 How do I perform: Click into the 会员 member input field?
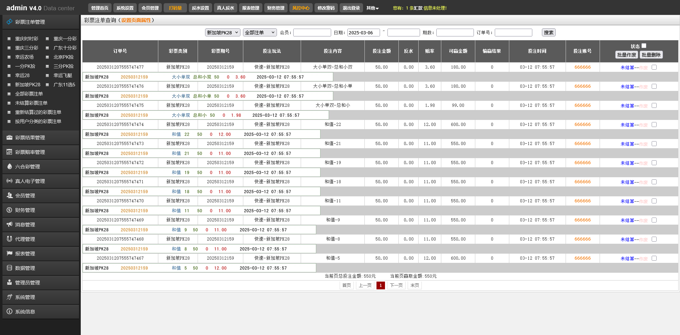pos(312,33)
